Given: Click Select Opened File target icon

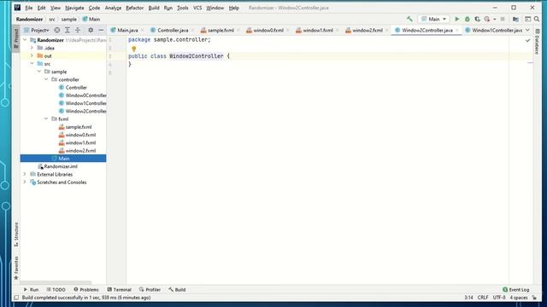Looking at the screenshot, I should click(x=57, y=31).
